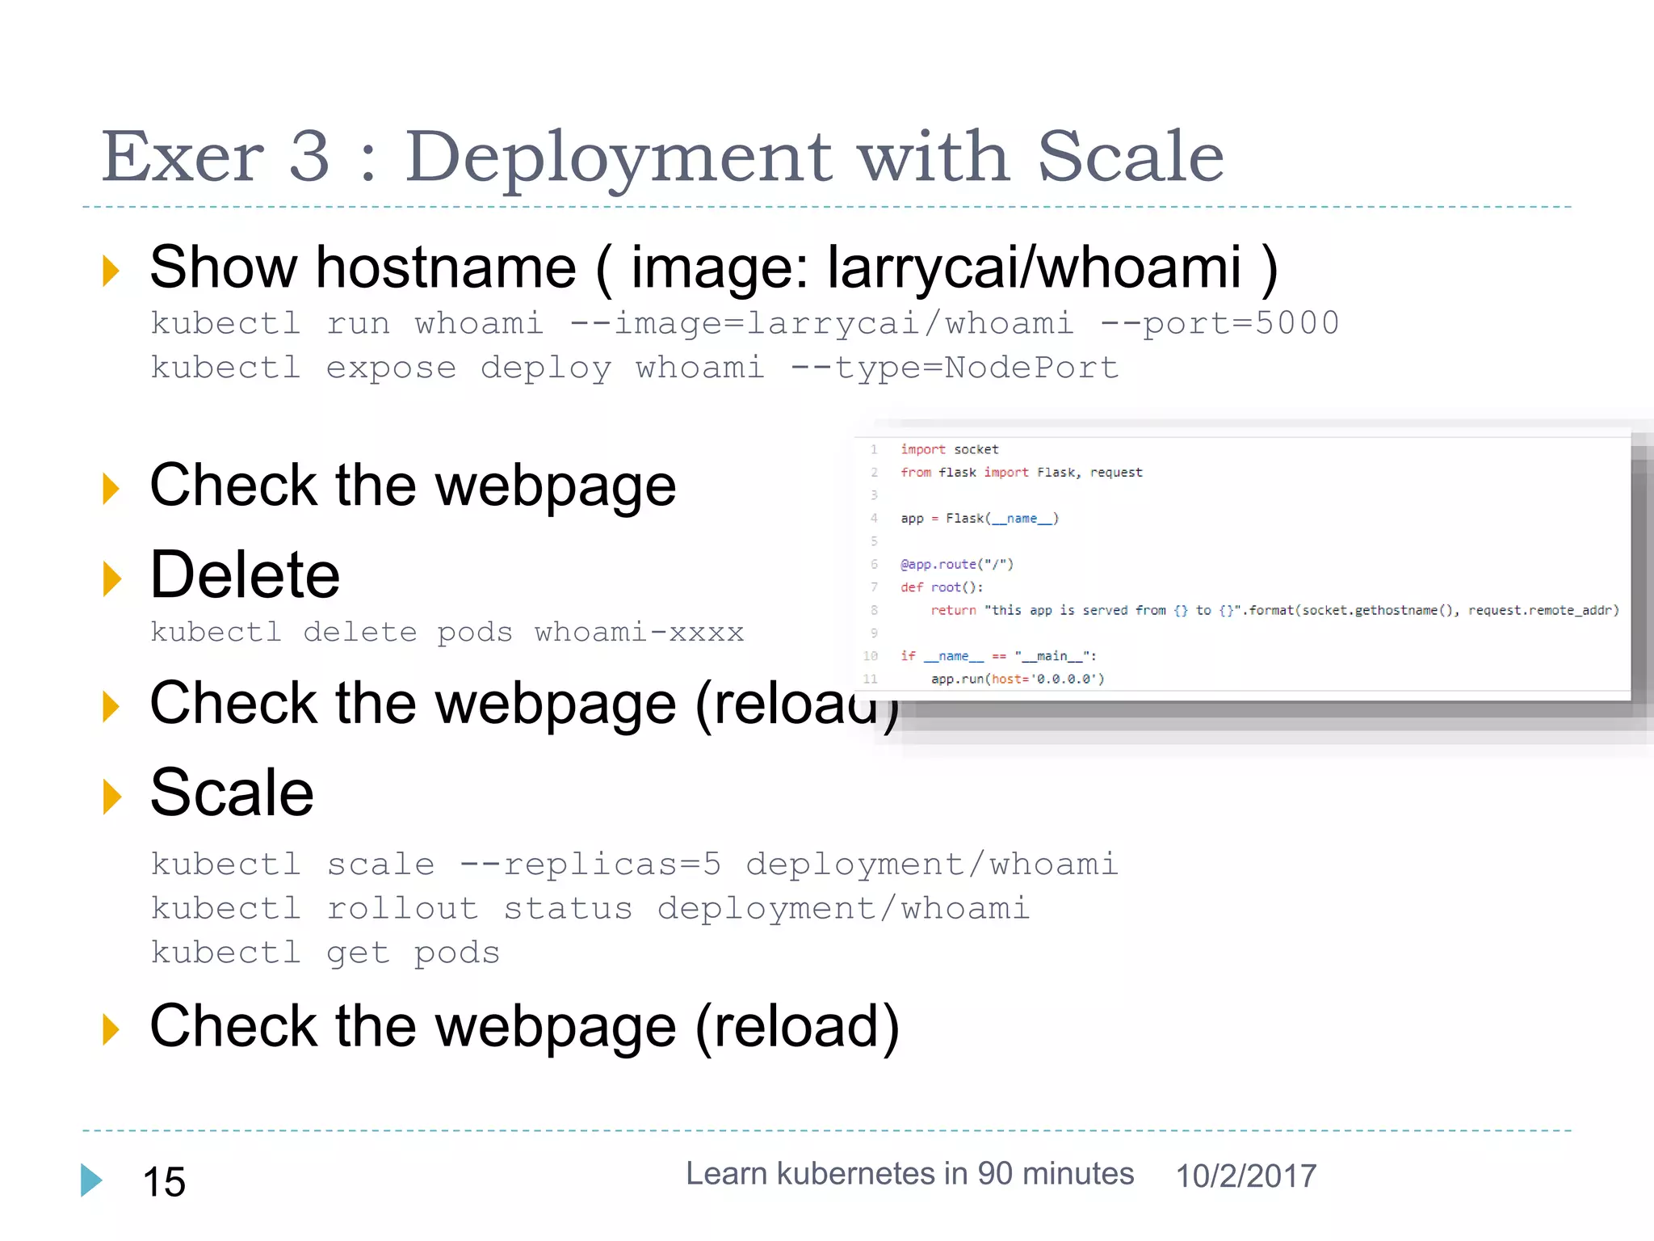Click the 'kubectl run whoami --image=larrycai/whoami --port=5000' command
This screenshot has height=1241, width=1654.
(x=745, y=323)
